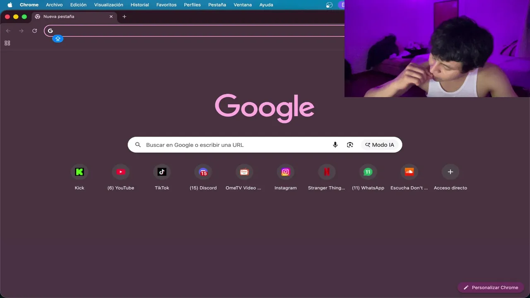
Task: Open the Archivo menu
Action: click(54, 5)
